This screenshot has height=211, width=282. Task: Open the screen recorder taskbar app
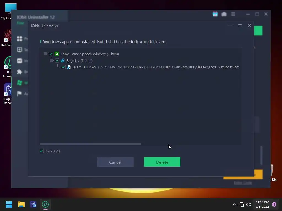click(33, 204)
